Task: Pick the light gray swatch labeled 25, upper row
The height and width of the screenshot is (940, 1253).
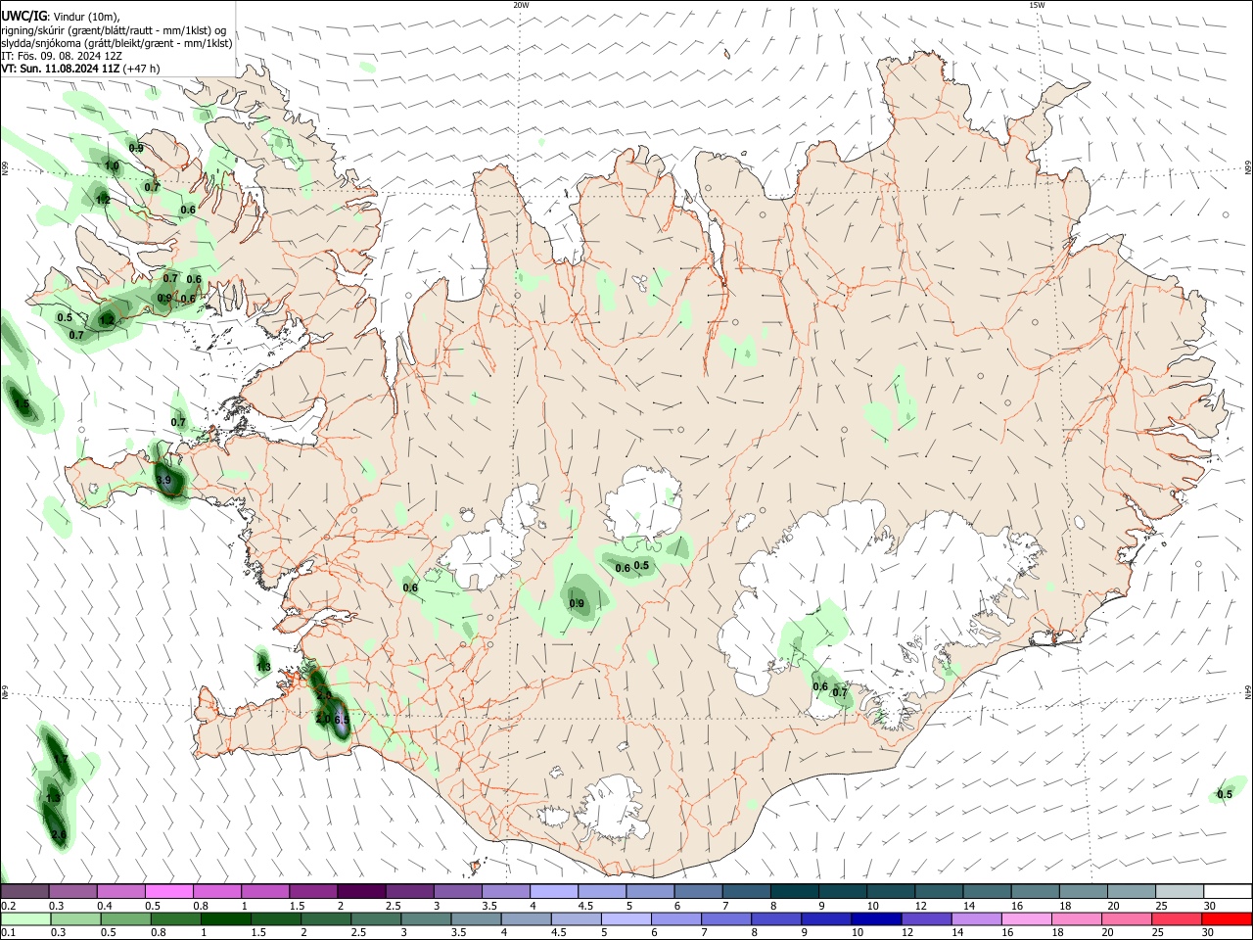Action: tap(1180, 892)
